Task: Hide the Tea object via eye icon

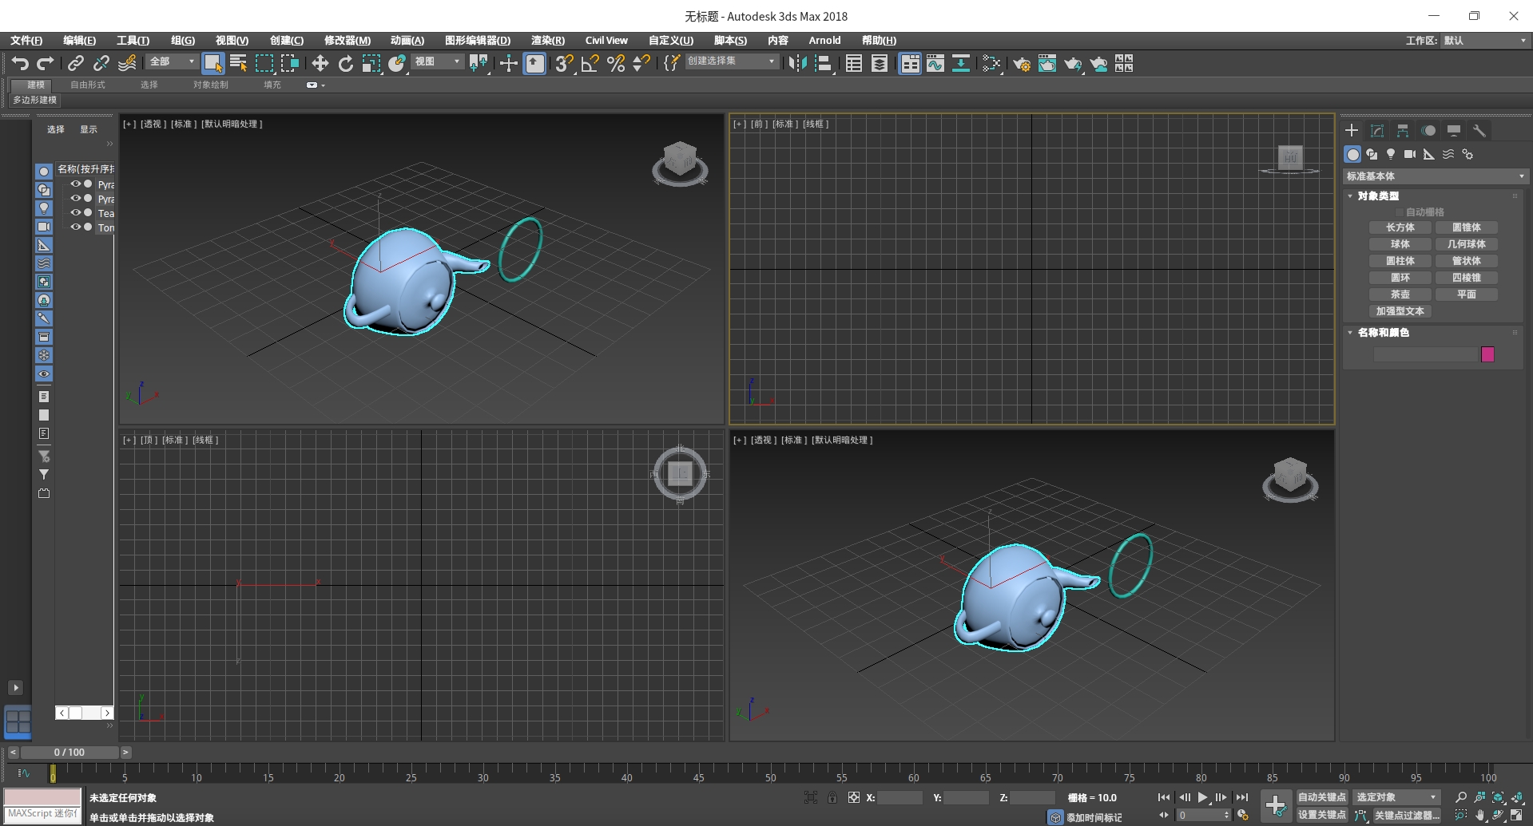Action: [76, 213]
